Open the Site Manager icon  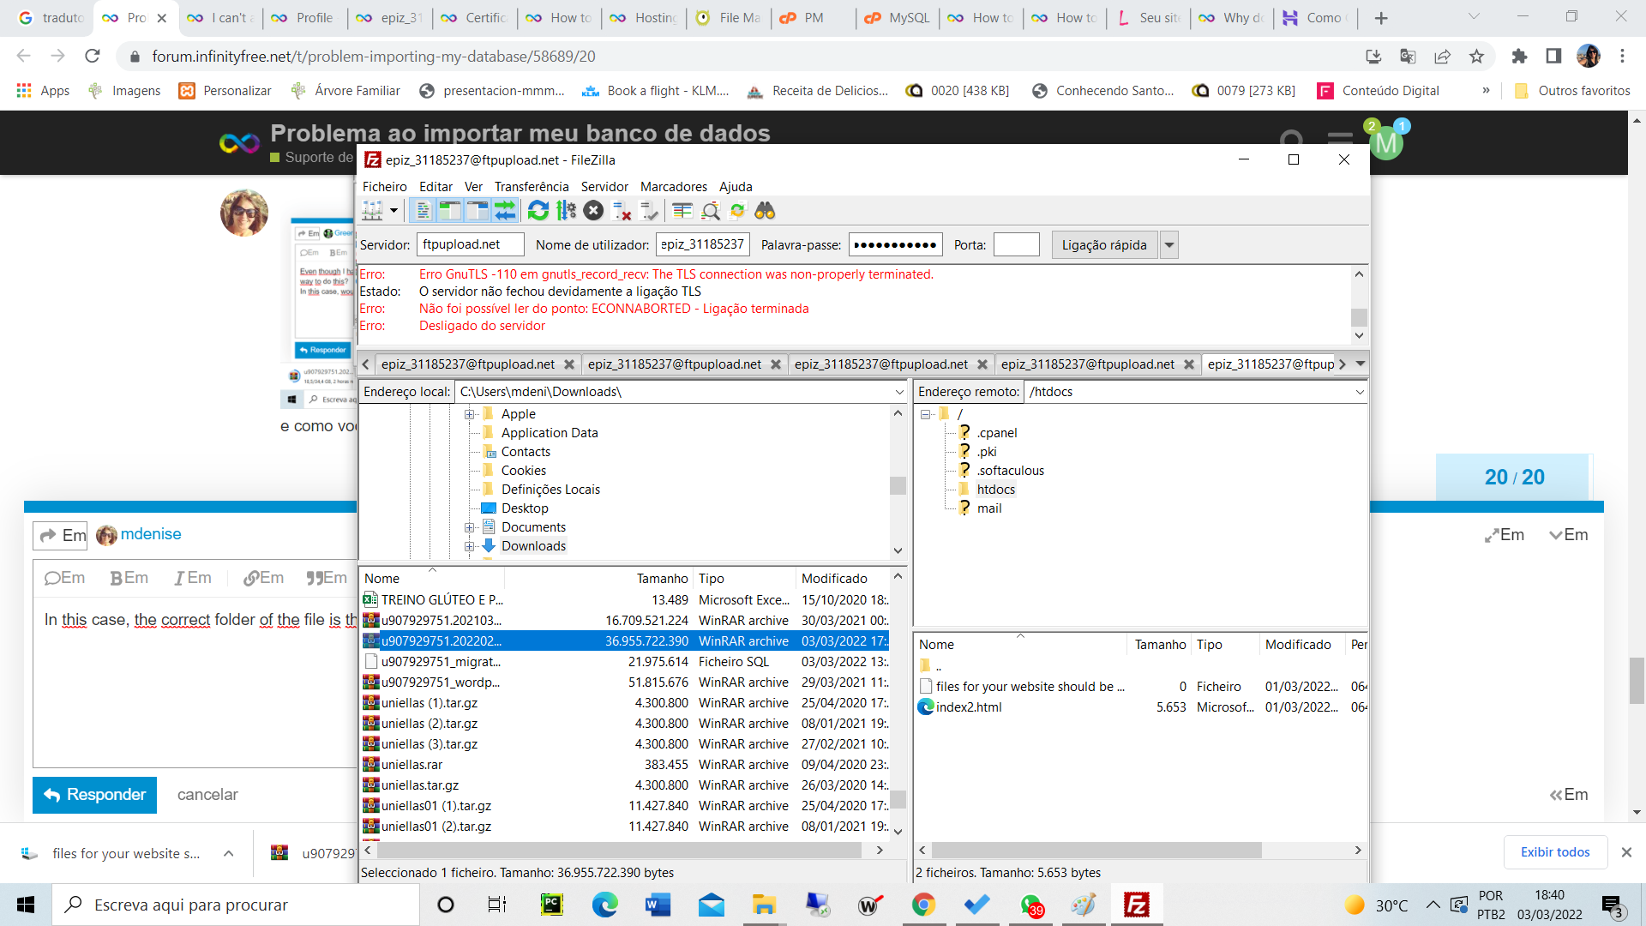click(373, 211)
